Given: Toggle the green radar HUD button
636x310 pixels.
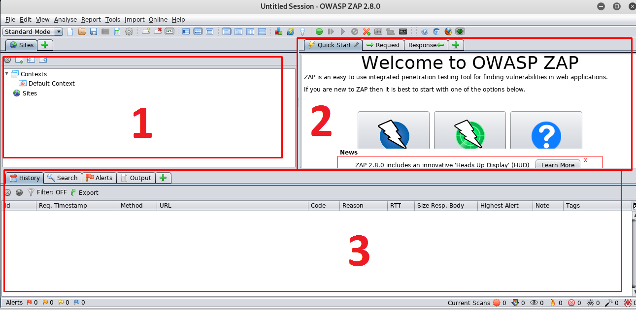Looking at the screenshot, I should click(460, 31).
